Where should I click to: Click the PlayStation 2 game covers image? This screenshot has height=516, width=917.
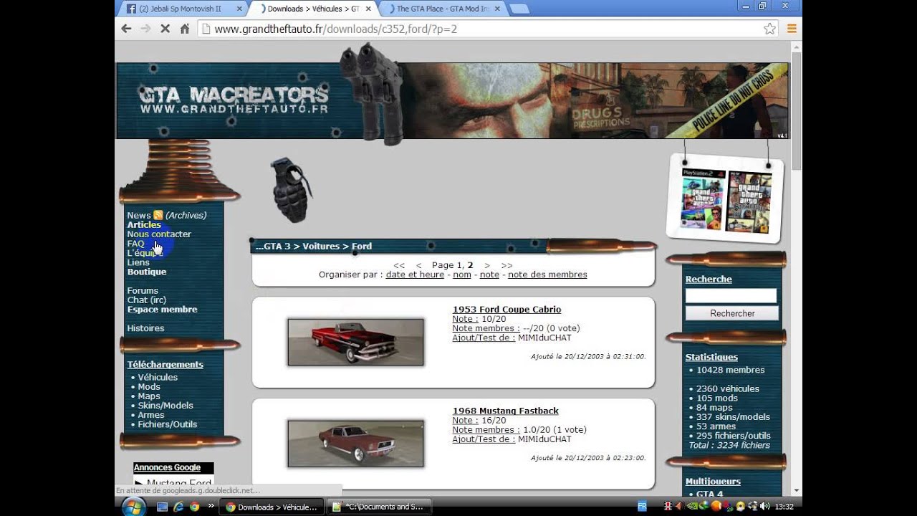726,200
